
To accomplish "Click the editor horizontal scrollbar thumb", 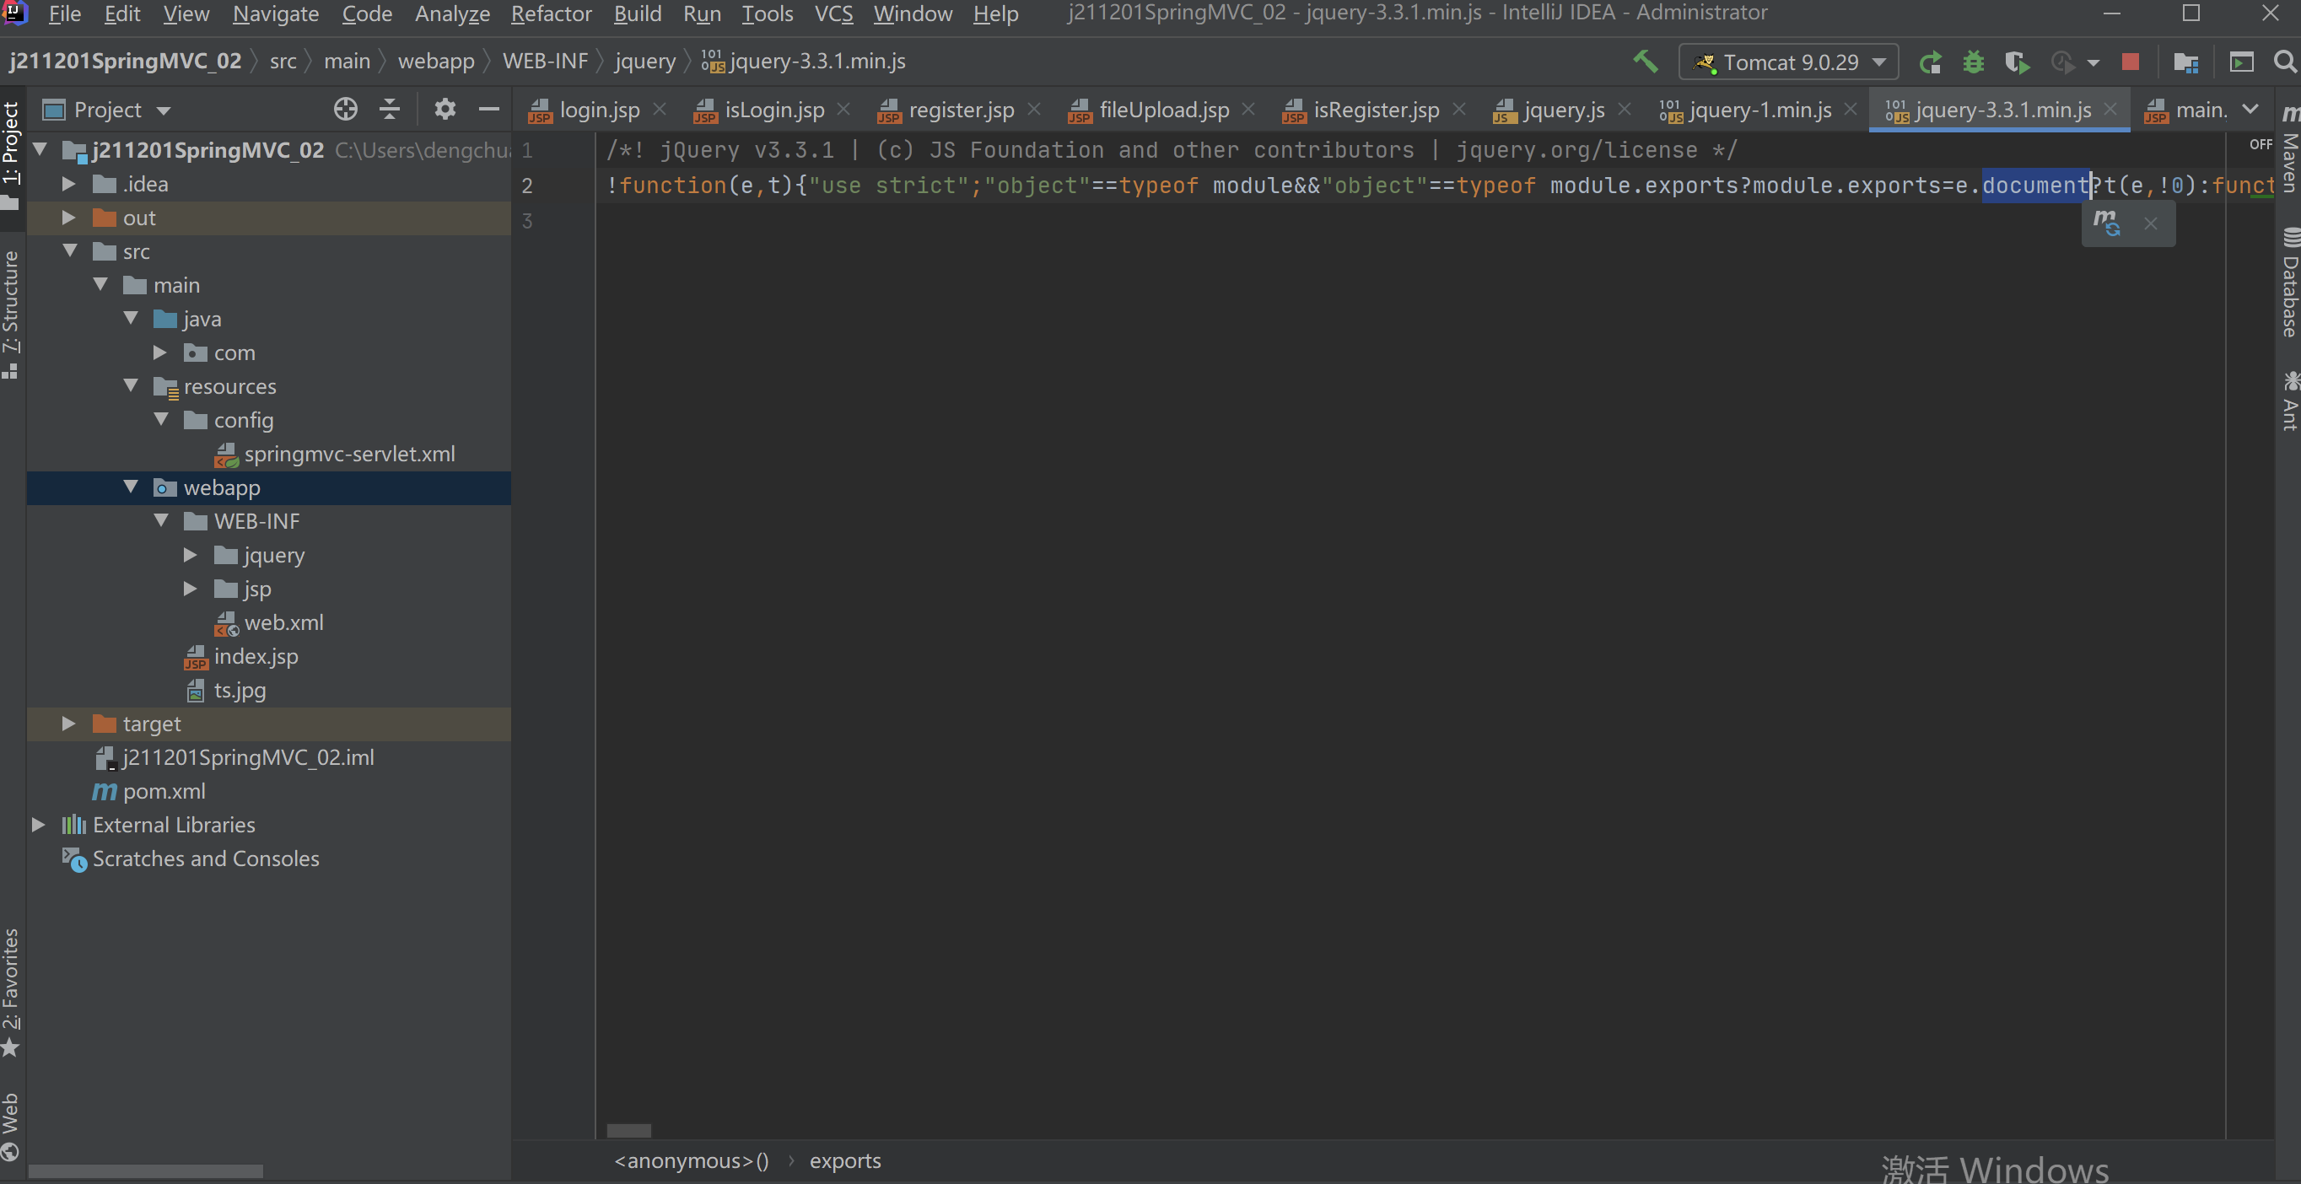I will tap(629, 1129).
